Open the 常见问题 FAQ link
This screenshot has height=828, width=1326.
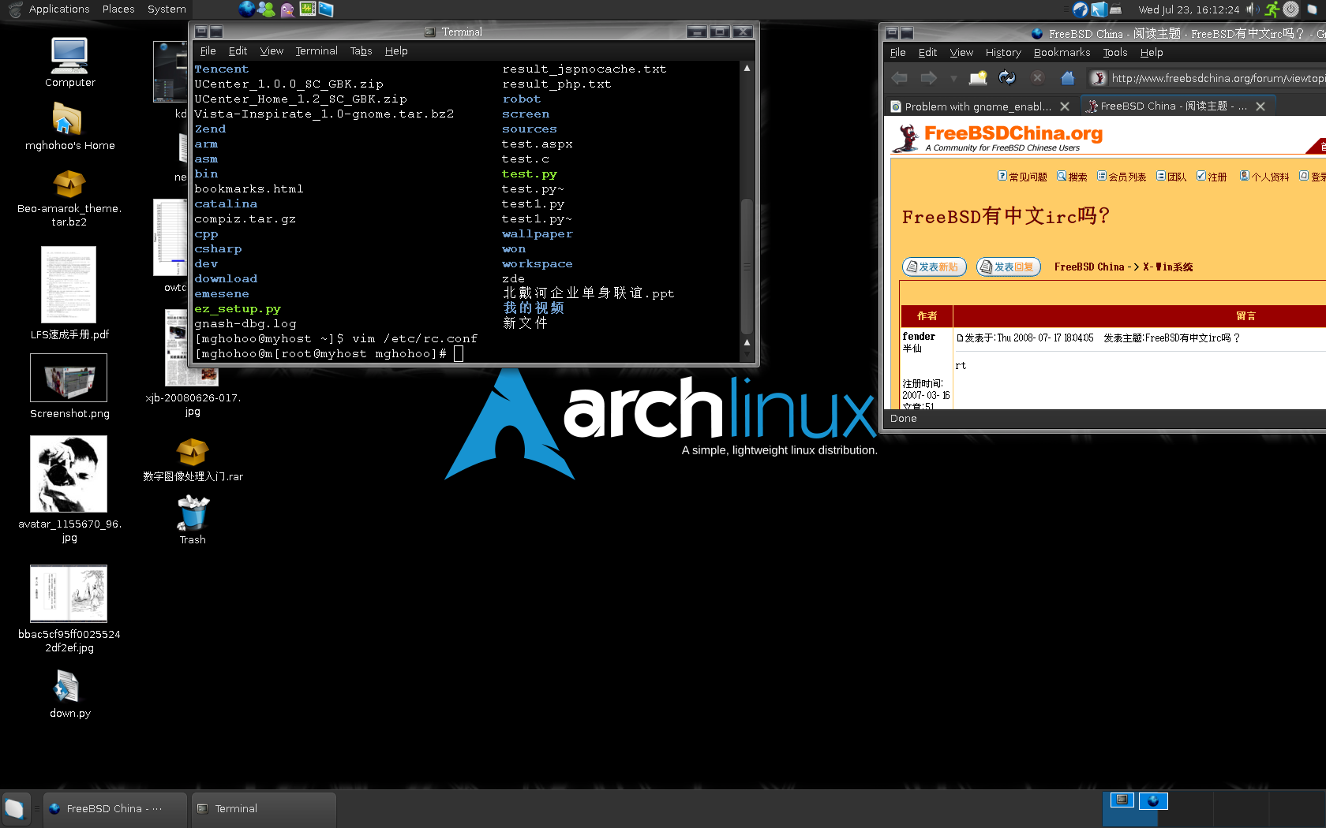pyautogui.click(x=1022, y=177)
